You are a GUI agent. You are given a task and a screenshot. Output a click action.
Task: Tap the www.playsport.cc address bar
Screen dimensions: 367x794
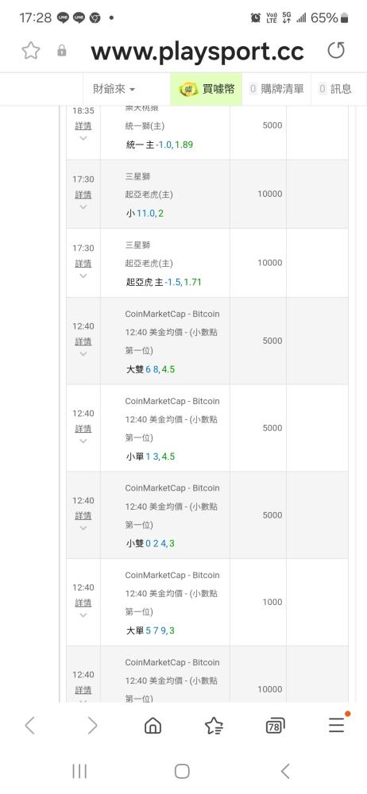pos(198,50)
